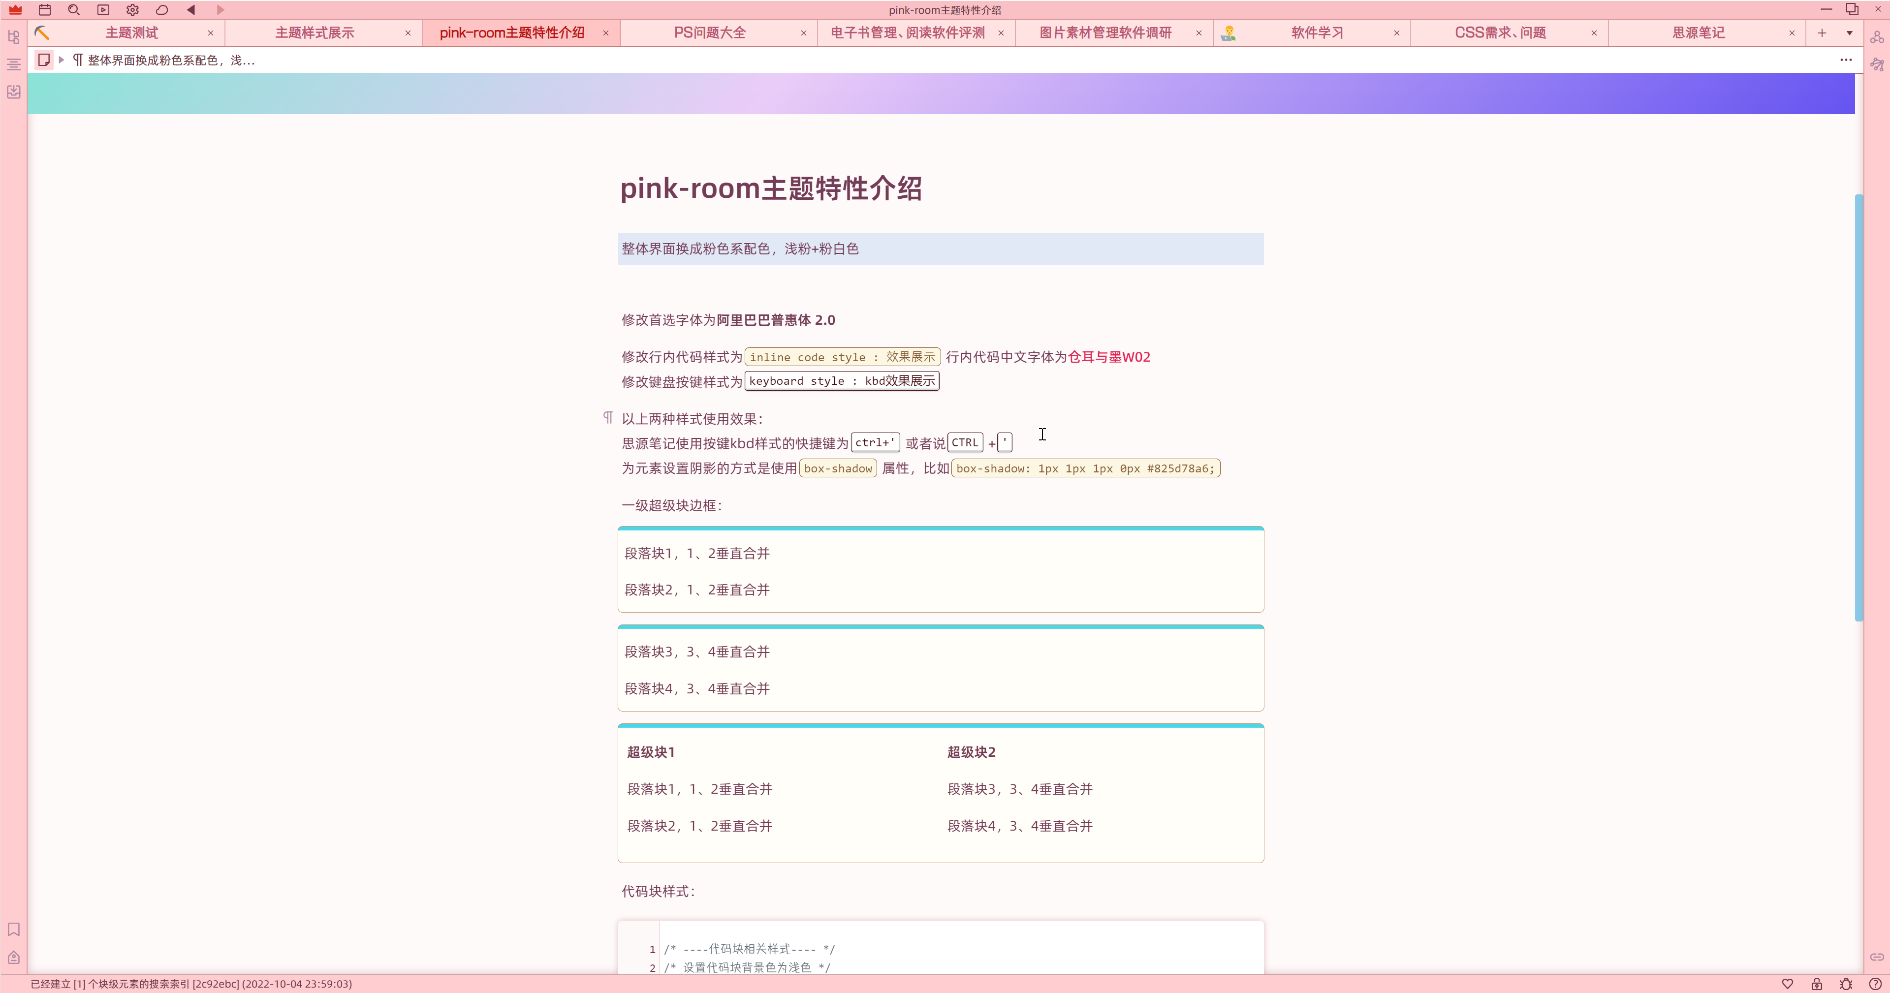Switch to the PS问题大全 tab
This screenshot has width=1890, height=993.
[x=709, y=33]
